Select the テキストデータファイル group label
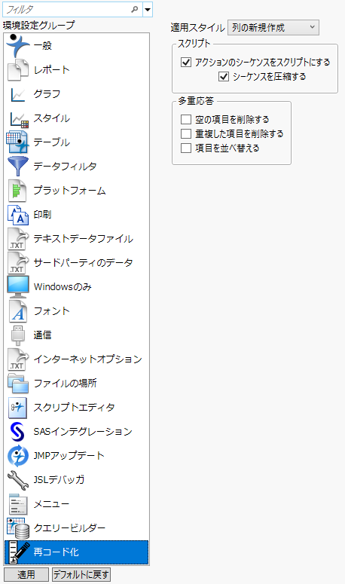The height and width of the screenshot is (584, 345). (x=84, y=239)
